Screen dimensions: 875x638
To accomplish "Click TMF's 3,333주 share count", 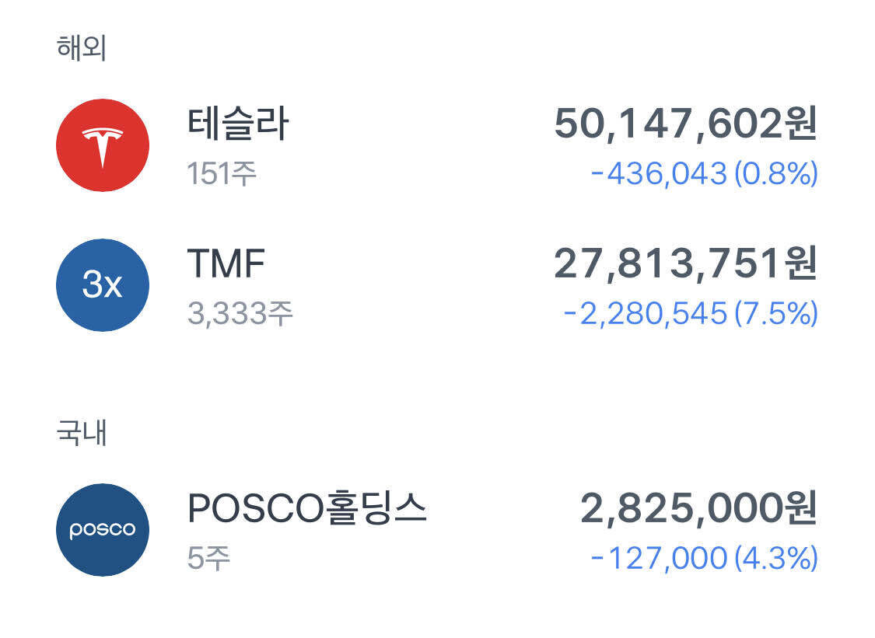I will click(240, 313).
